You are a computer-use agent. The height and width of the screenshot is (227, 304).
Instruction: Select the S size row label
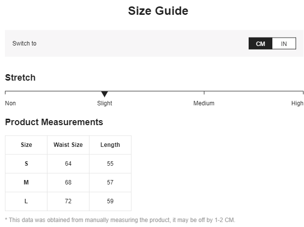pos(26,164)
